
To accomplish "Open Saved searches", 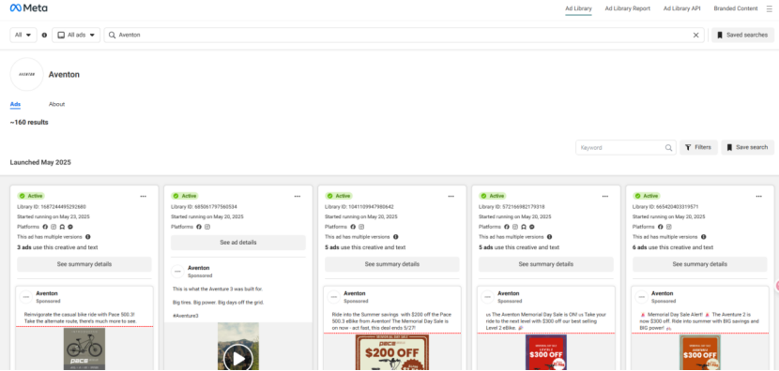I will point(742,36).
